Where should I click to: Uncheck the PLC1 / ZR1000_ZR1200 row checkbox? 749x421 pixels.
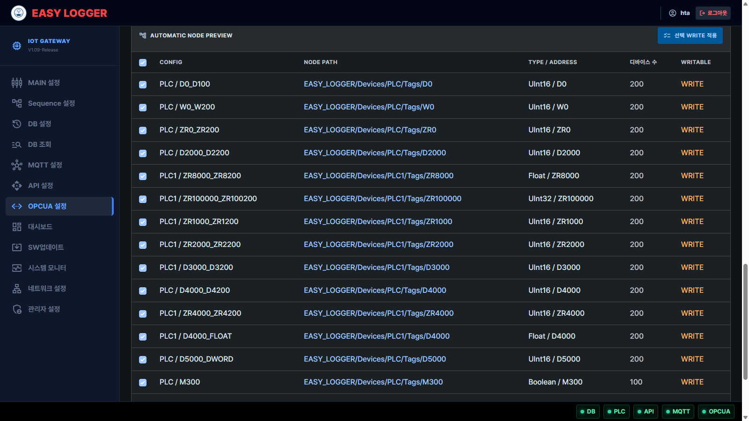click(x=143, y=222)
